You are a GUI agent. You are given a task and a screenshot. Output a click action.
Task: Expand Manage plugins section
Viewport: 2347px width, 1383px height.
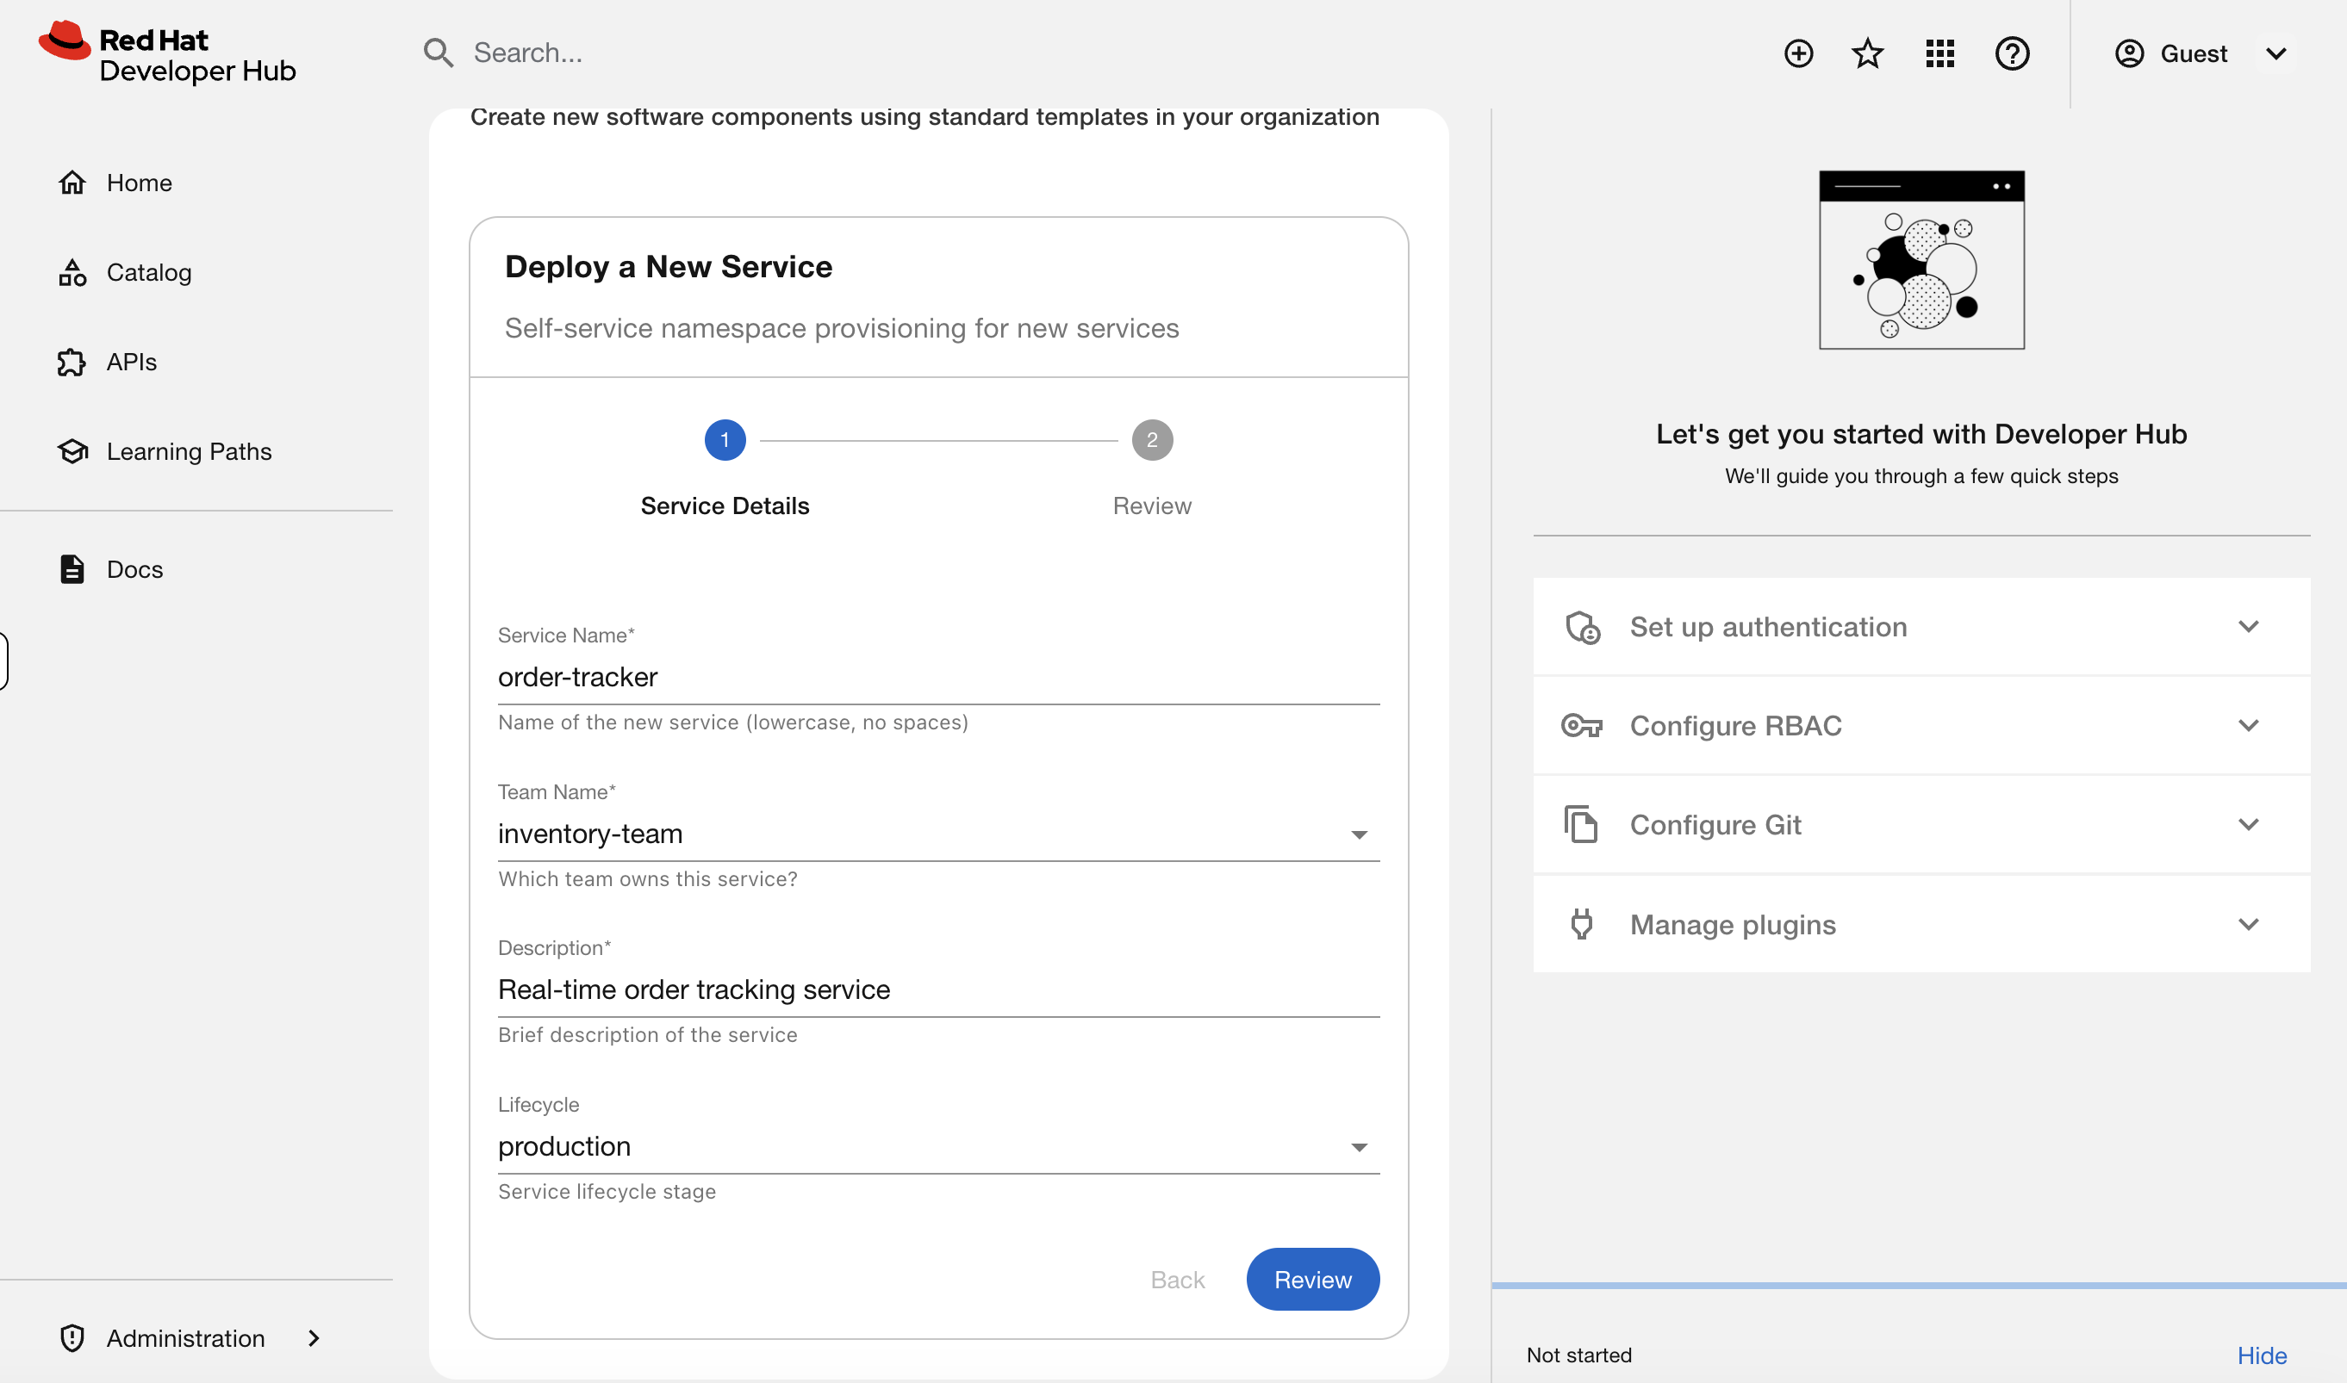1921,925
